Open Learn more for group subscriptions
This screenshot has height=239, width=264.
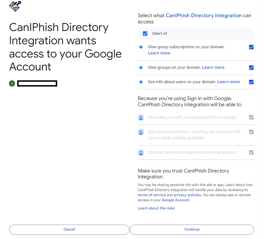click(159, 53)
